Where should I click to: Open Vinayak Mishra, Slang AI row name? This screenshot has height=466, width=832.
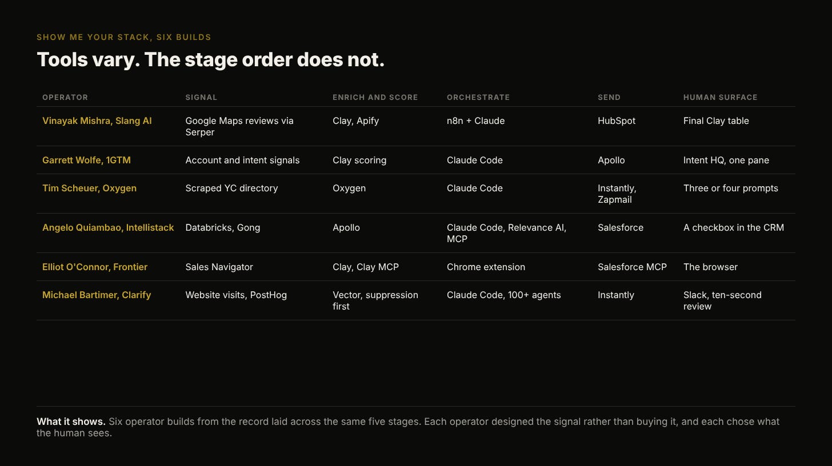97,120
